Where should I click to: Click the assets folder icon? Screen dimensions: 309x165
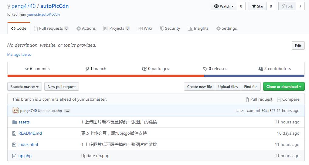[14, 122]
